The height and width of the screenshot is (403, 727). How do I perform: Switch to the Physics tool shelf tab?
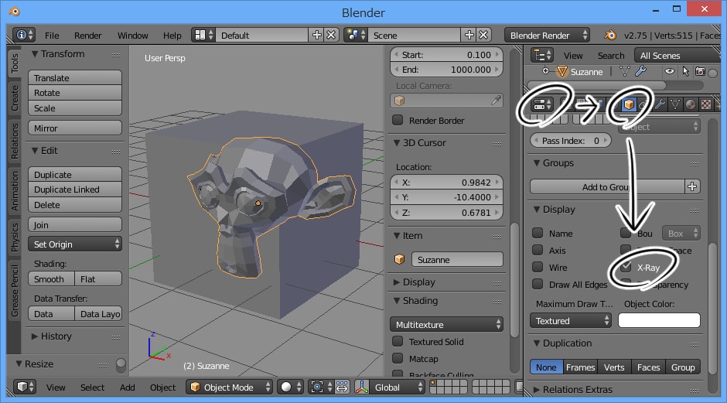(15, 237)
